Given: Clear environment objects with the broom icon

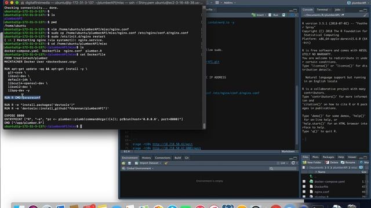Looking at the screenshot, I should point(166,163).
